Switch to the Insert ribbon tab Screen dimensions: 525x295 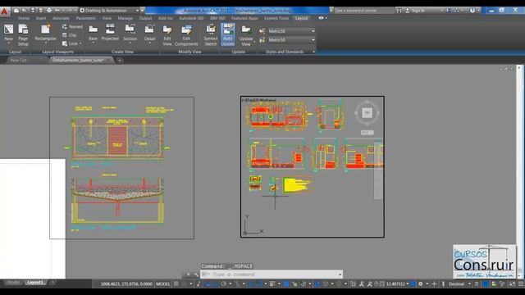click(41, 18)
